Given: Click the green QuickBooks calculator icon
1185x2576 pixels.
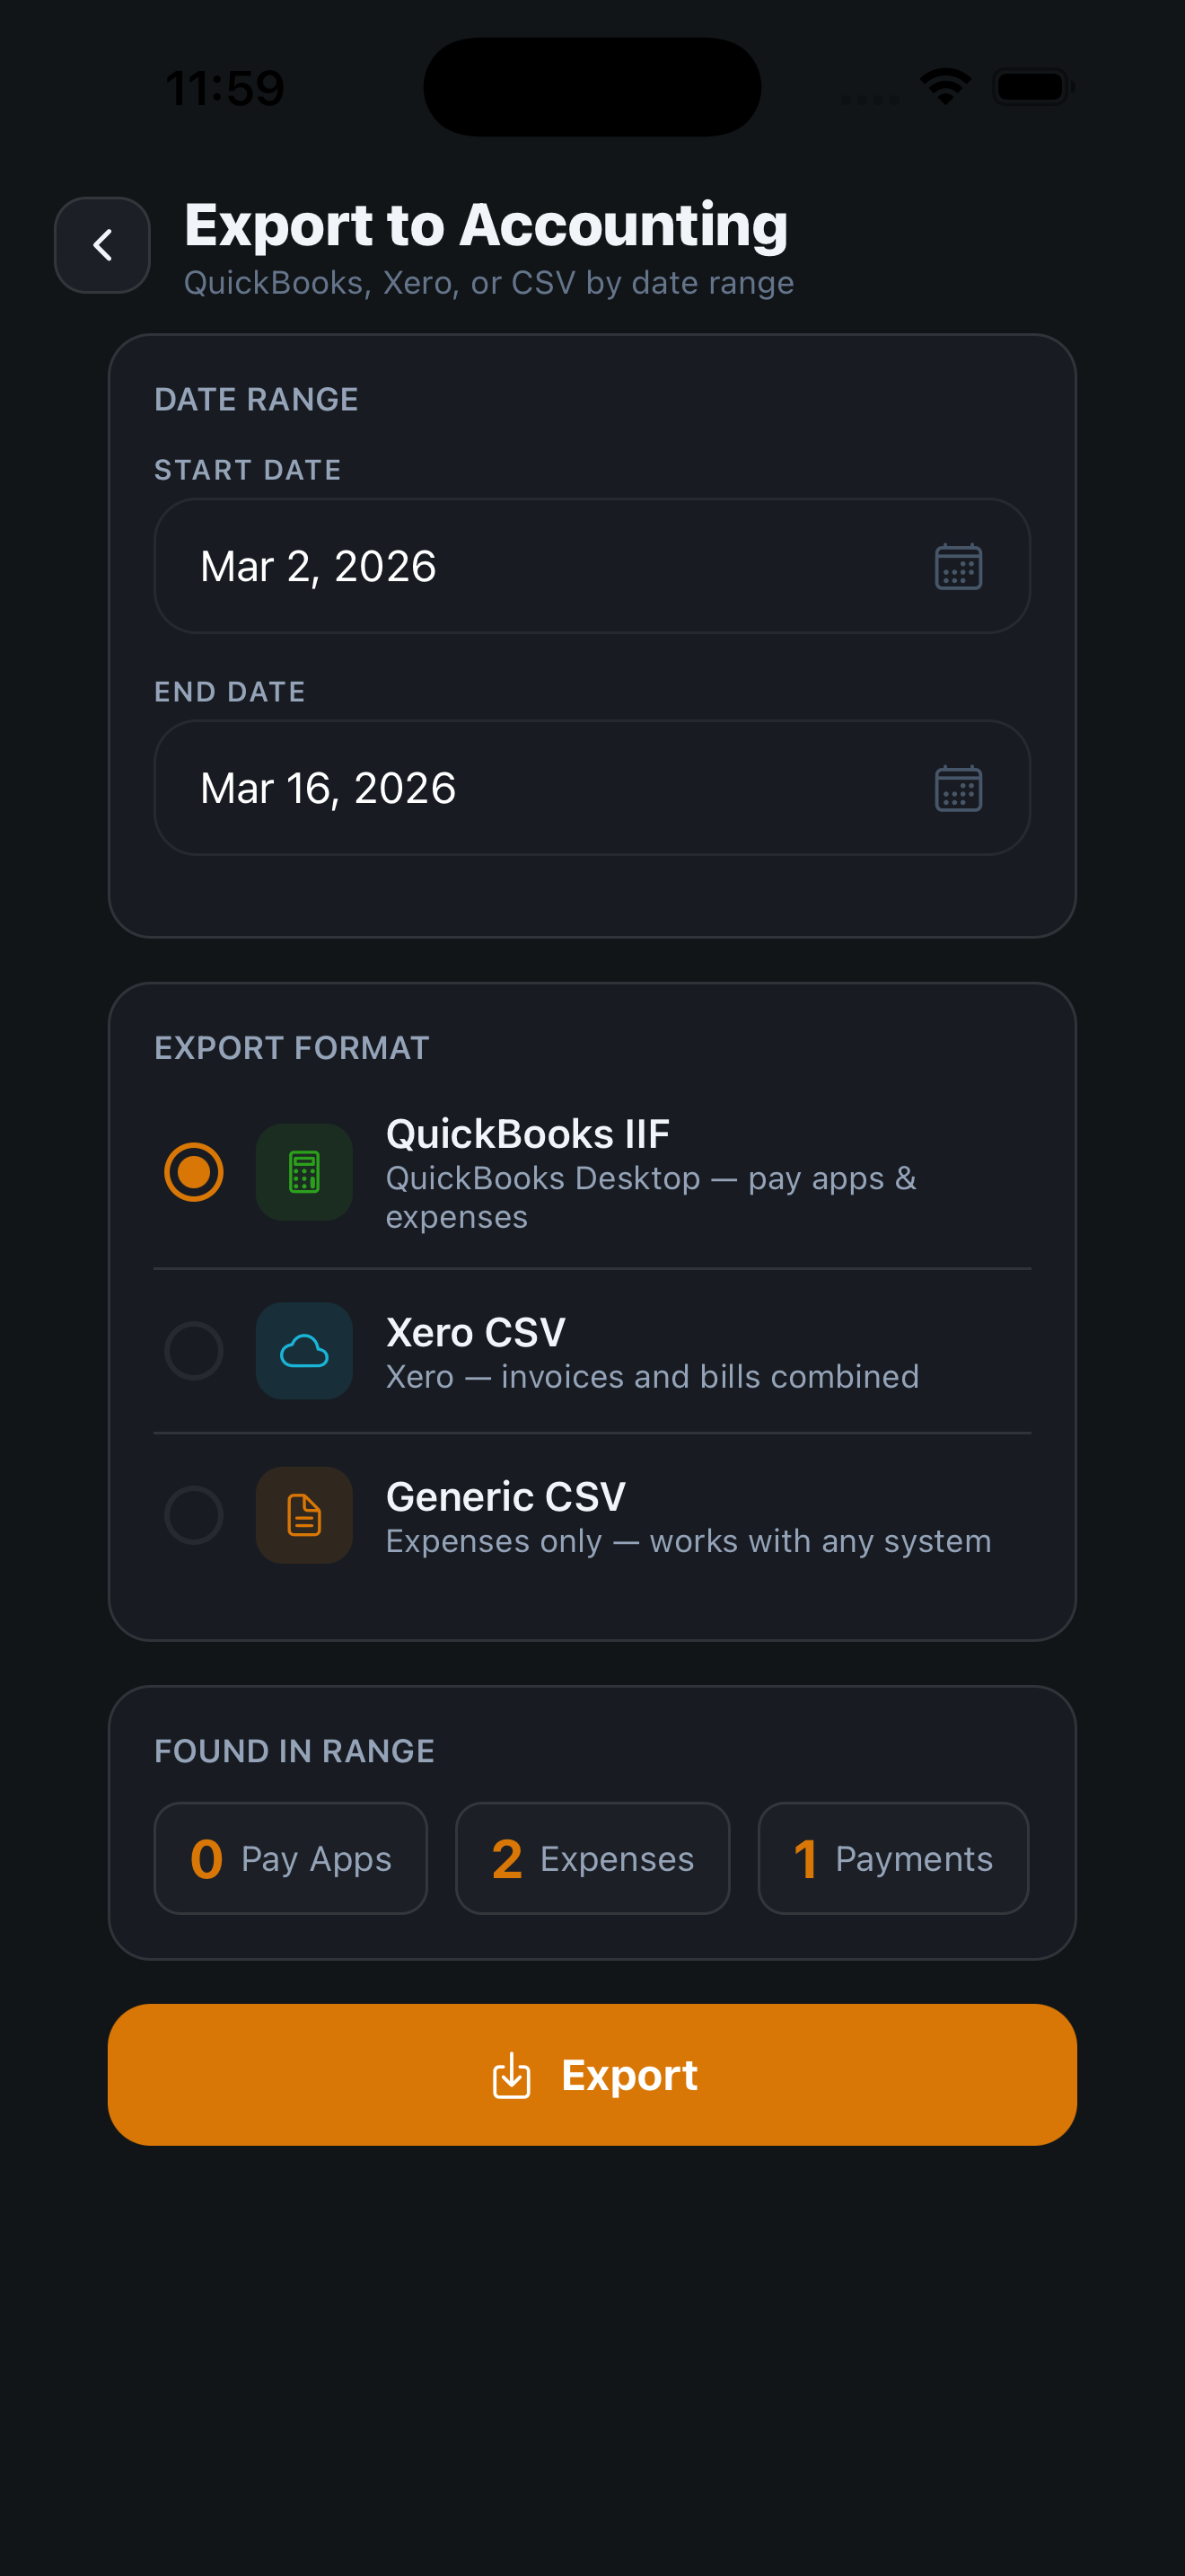Looking at the screenshot, I should [x=303, y=1172].
